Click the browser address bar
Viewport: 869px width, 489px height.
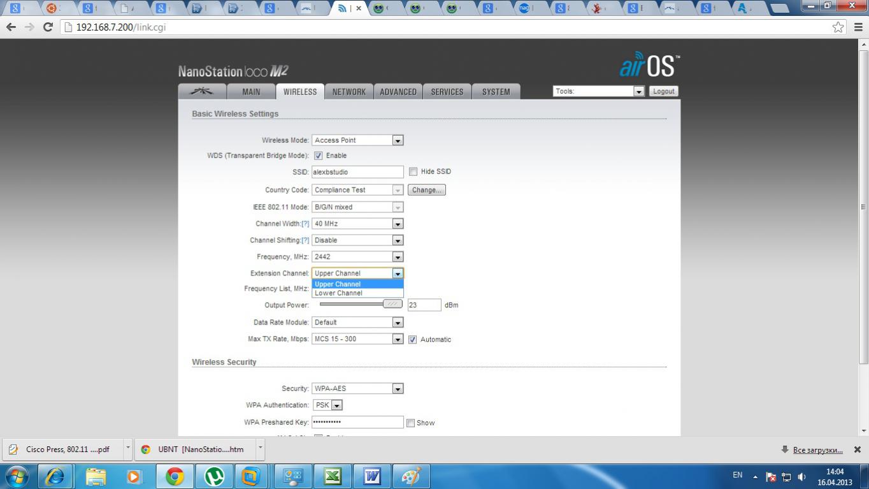446,27
